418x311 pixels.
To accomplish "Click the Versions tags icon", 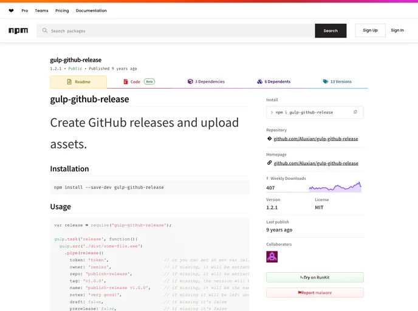I will tap(326, 81).
